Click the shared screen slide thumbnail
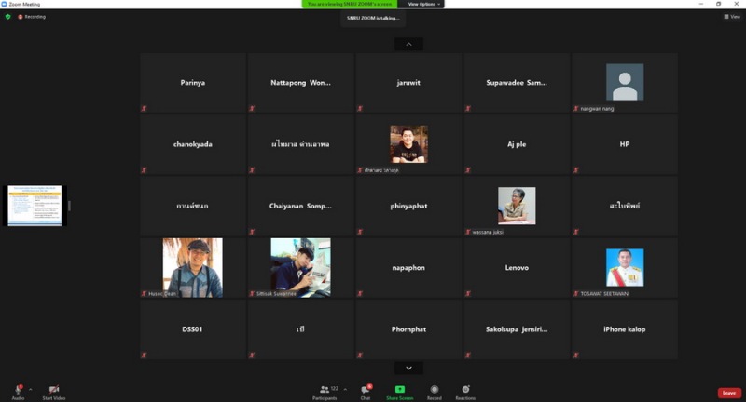Image resolution: width=746 pixels, height=402 pixels. tap(35, 205)
